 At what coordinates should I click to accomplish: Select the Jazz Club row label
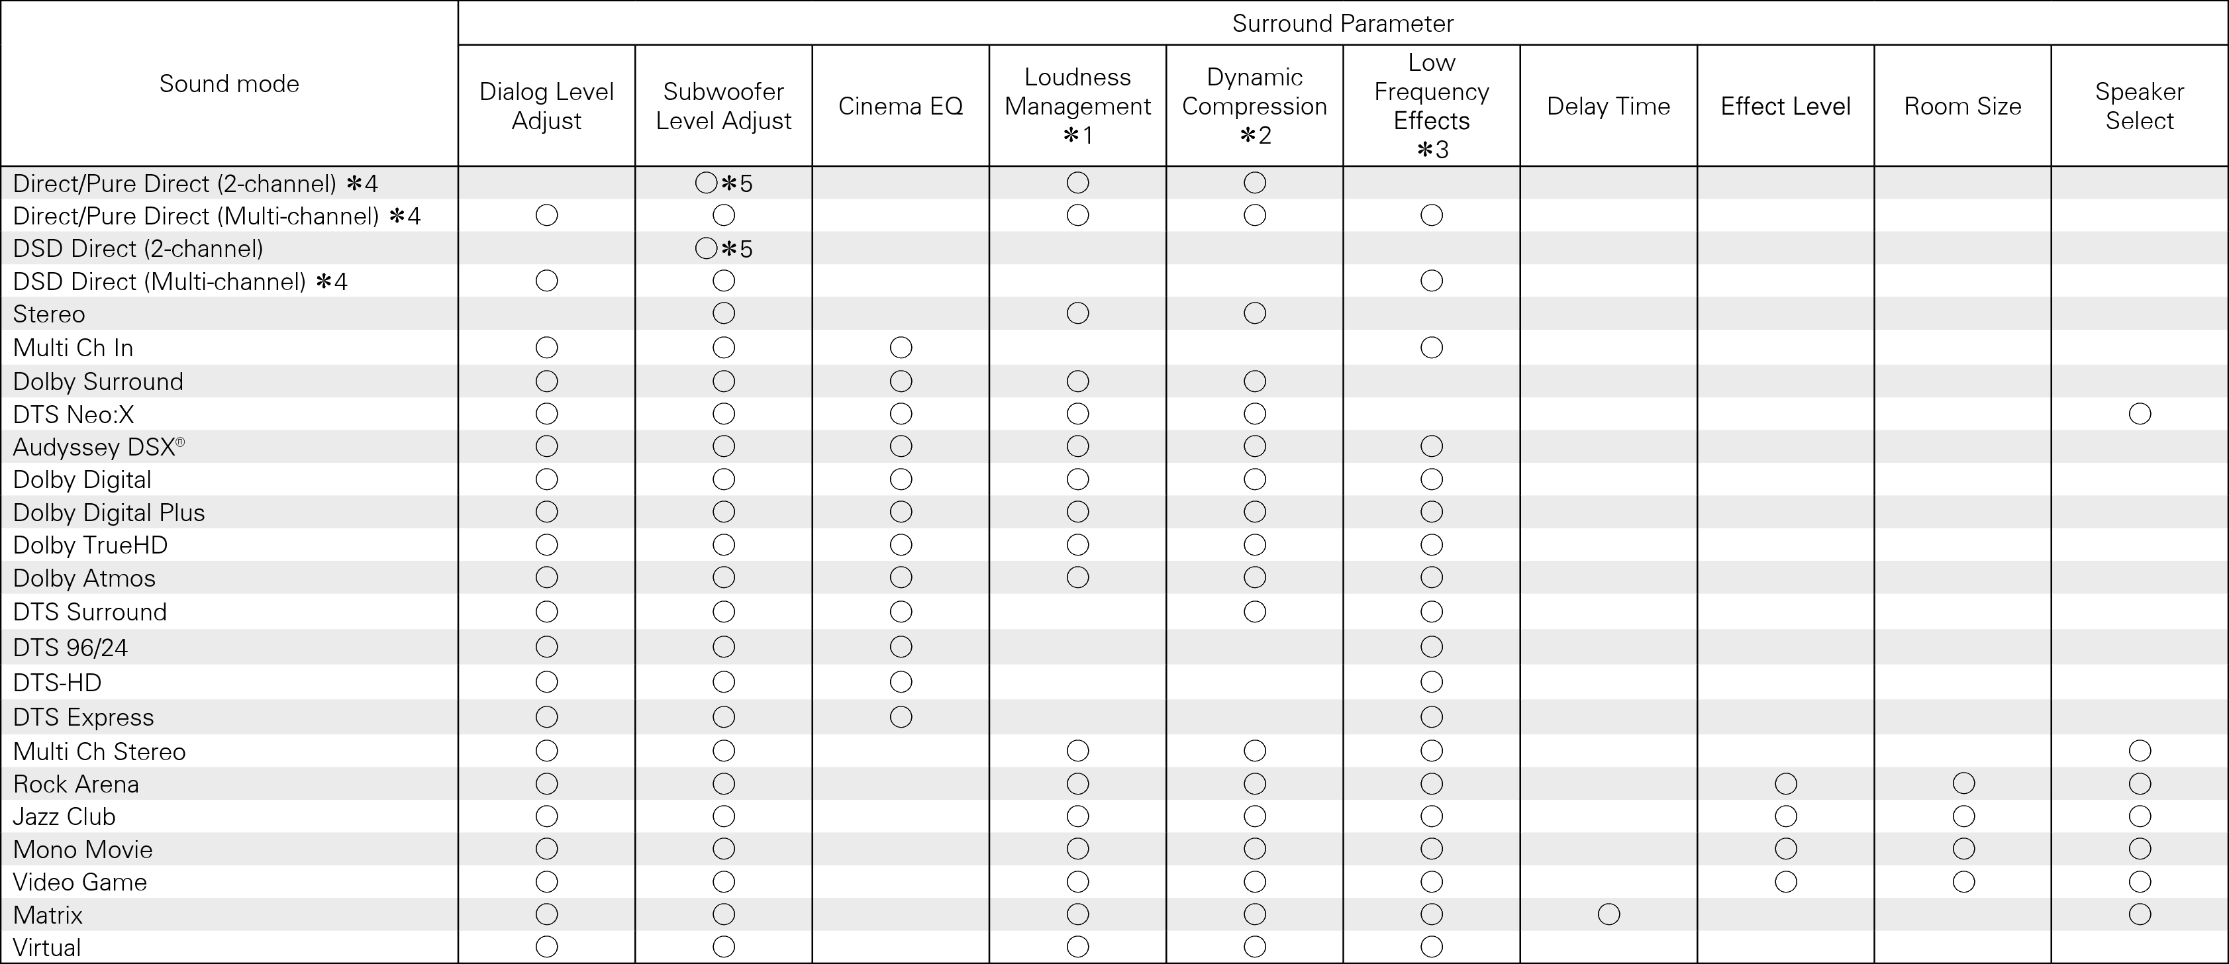tap(65, 817)
